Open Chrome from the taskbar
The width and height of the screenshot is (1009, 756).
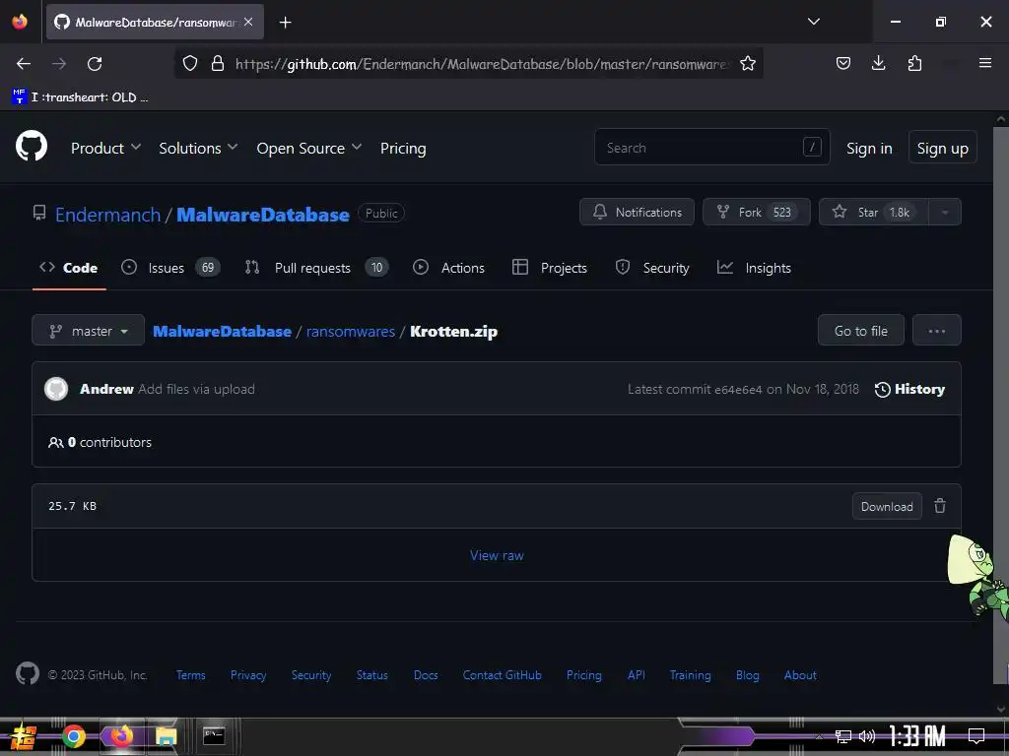pos(73,736)
